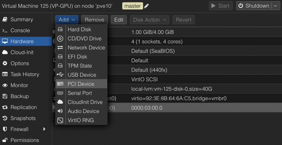Image resolution: width=282 pixels, height=145 pixels.
Task: Click the Firewall shield icon in sidebar
Action: 5,129
